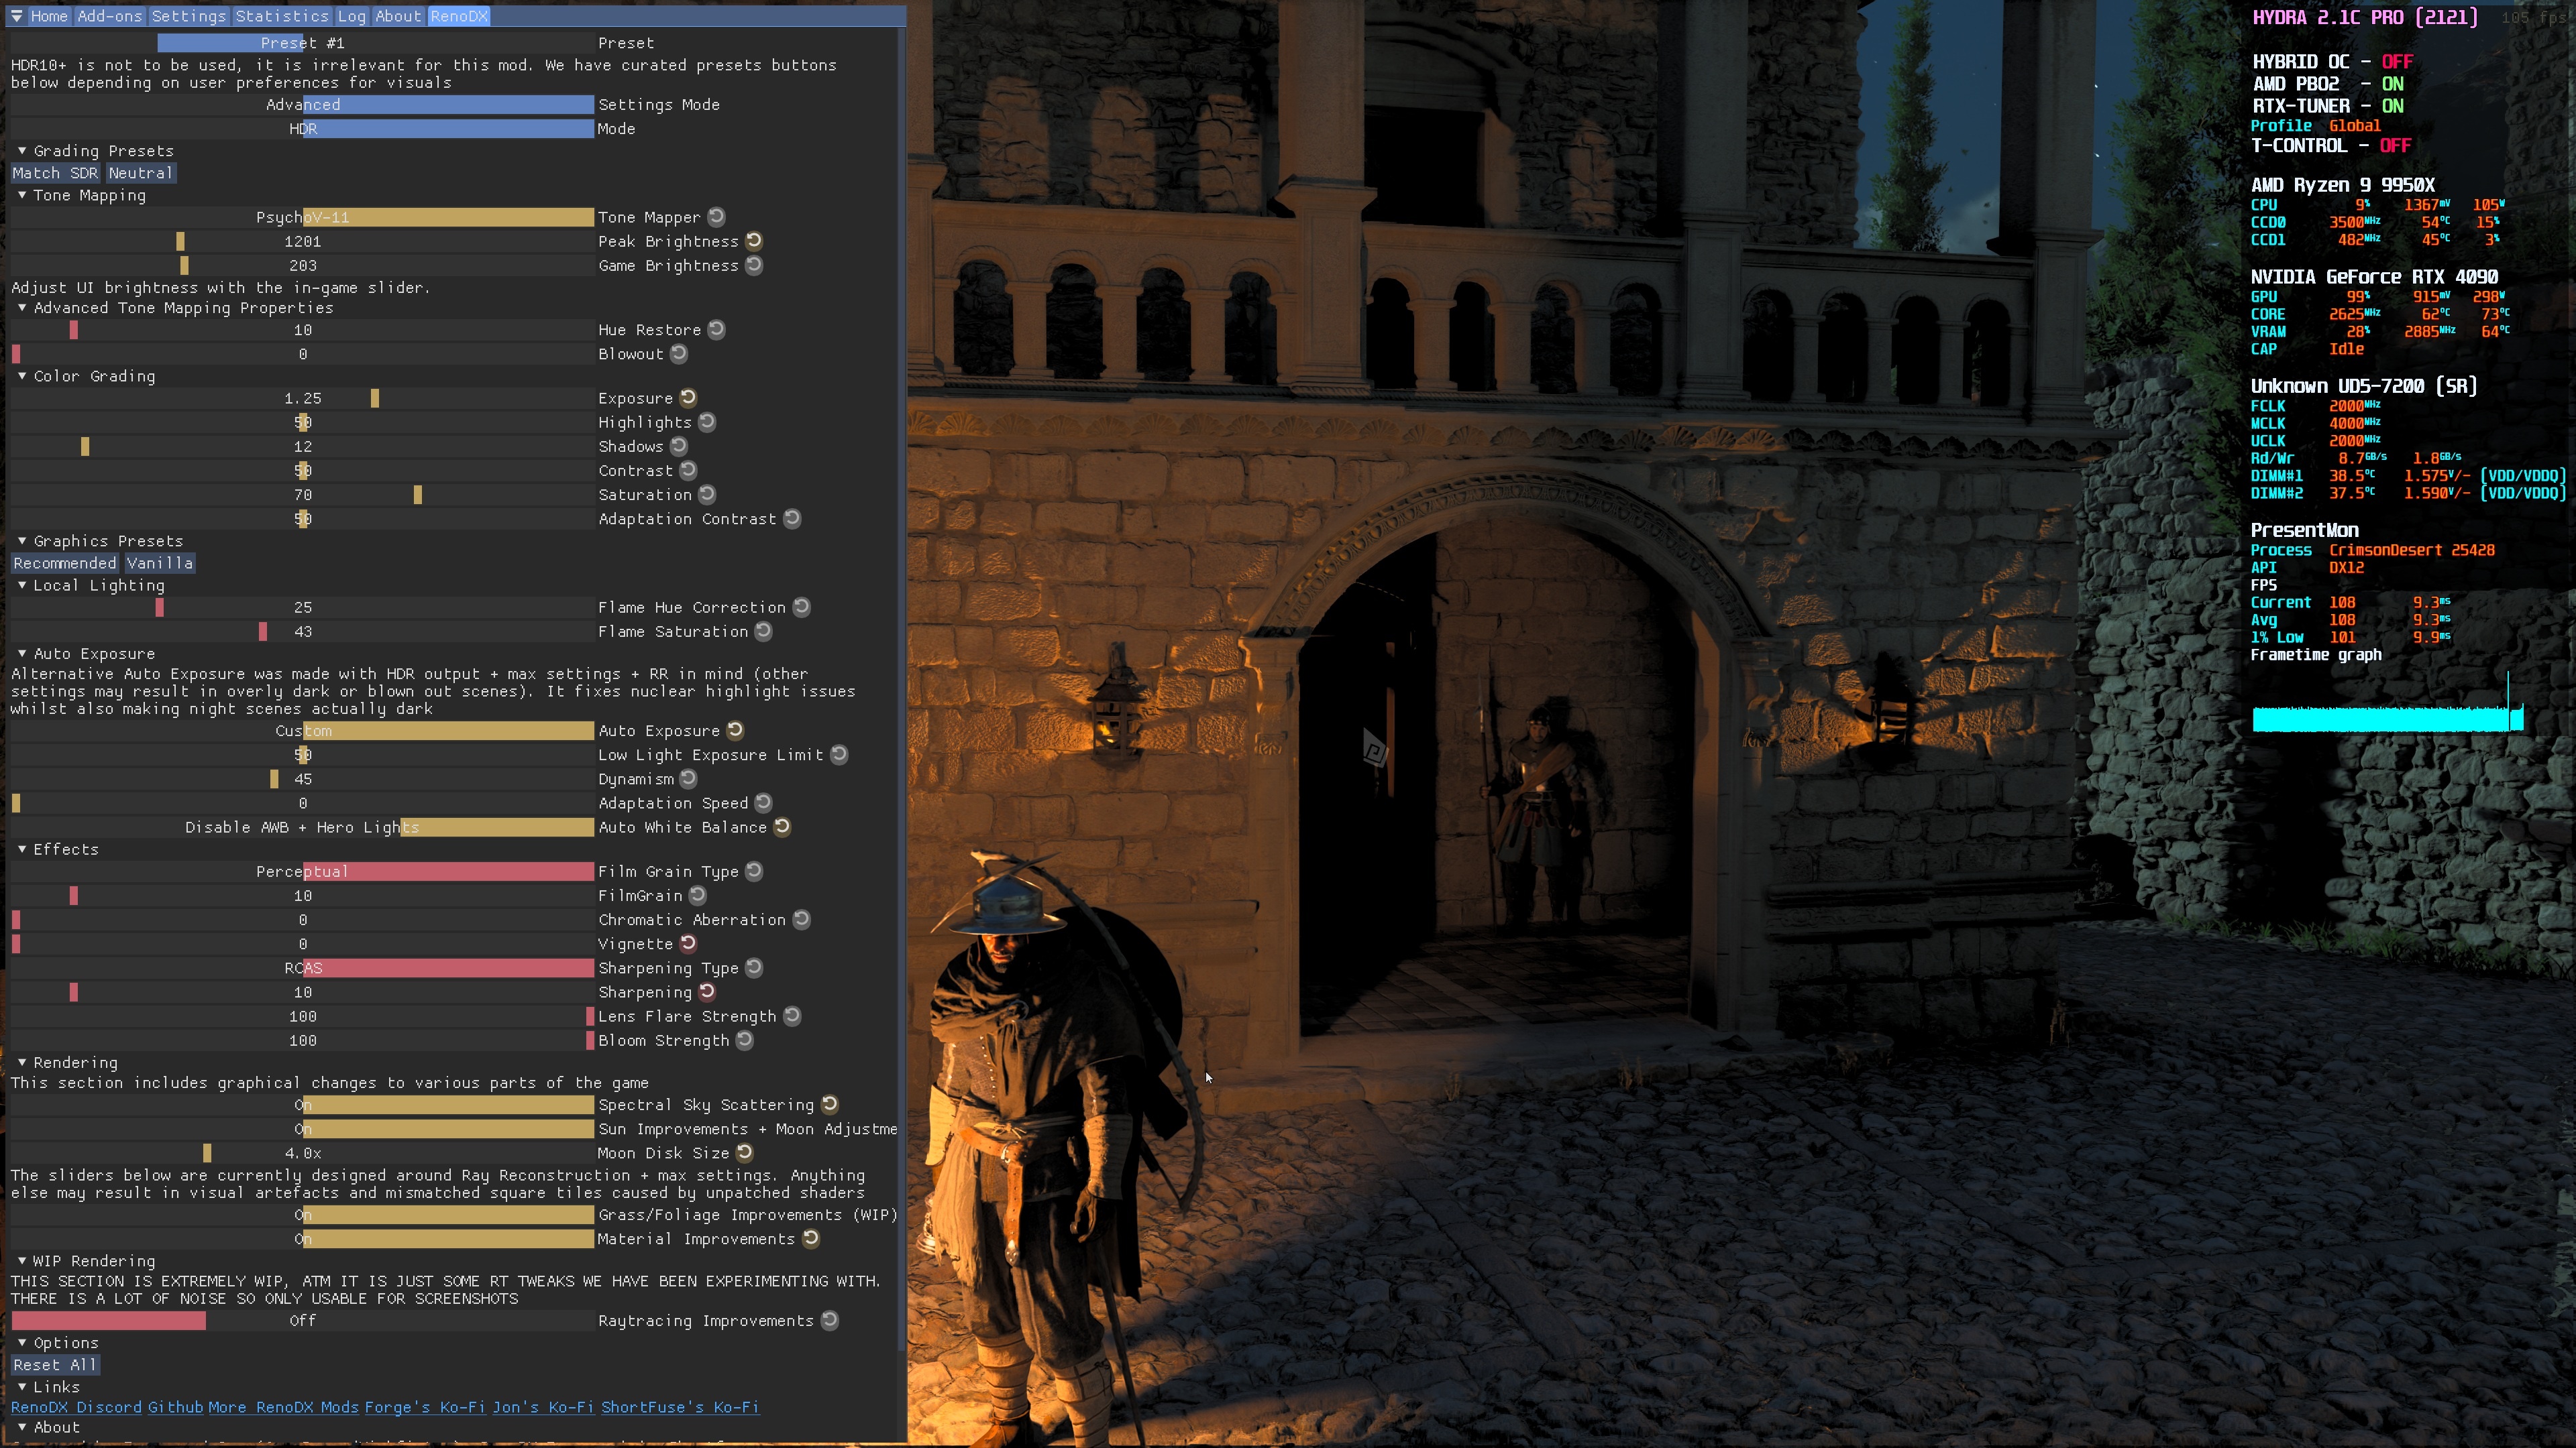Open the ReShade overlay window menu arrow
This screenshot has width=2576, height=1448.
(x=16, y=16)
